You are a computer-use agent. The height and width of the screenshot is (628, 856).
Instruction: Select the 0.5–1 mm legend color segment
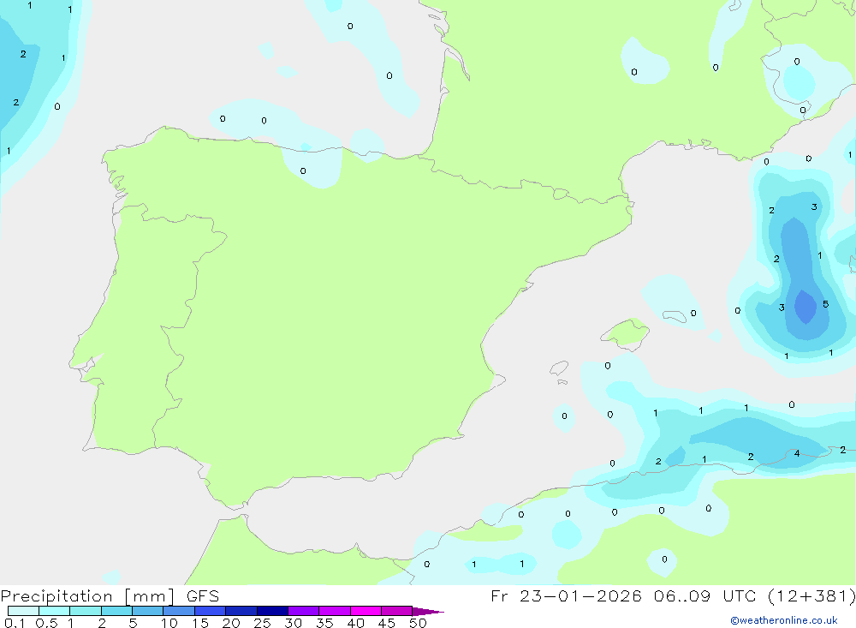pos(54,611)
